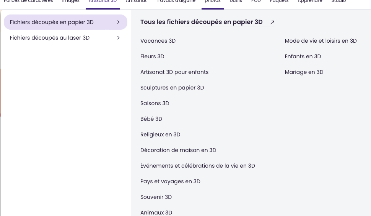371x216 pixels.
Task: Expand chevron next to Fichiers découpés au laser 3D
Action: pyautogui.click(x=119, y=38)
